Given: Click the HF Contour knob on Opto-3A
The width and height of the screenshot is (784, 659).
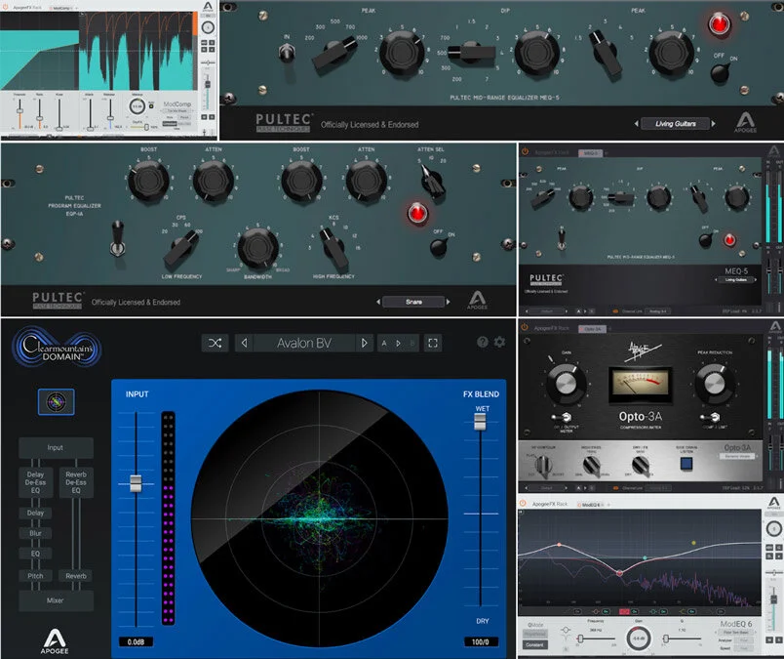Looking at the screenshot, I should 544,465.
